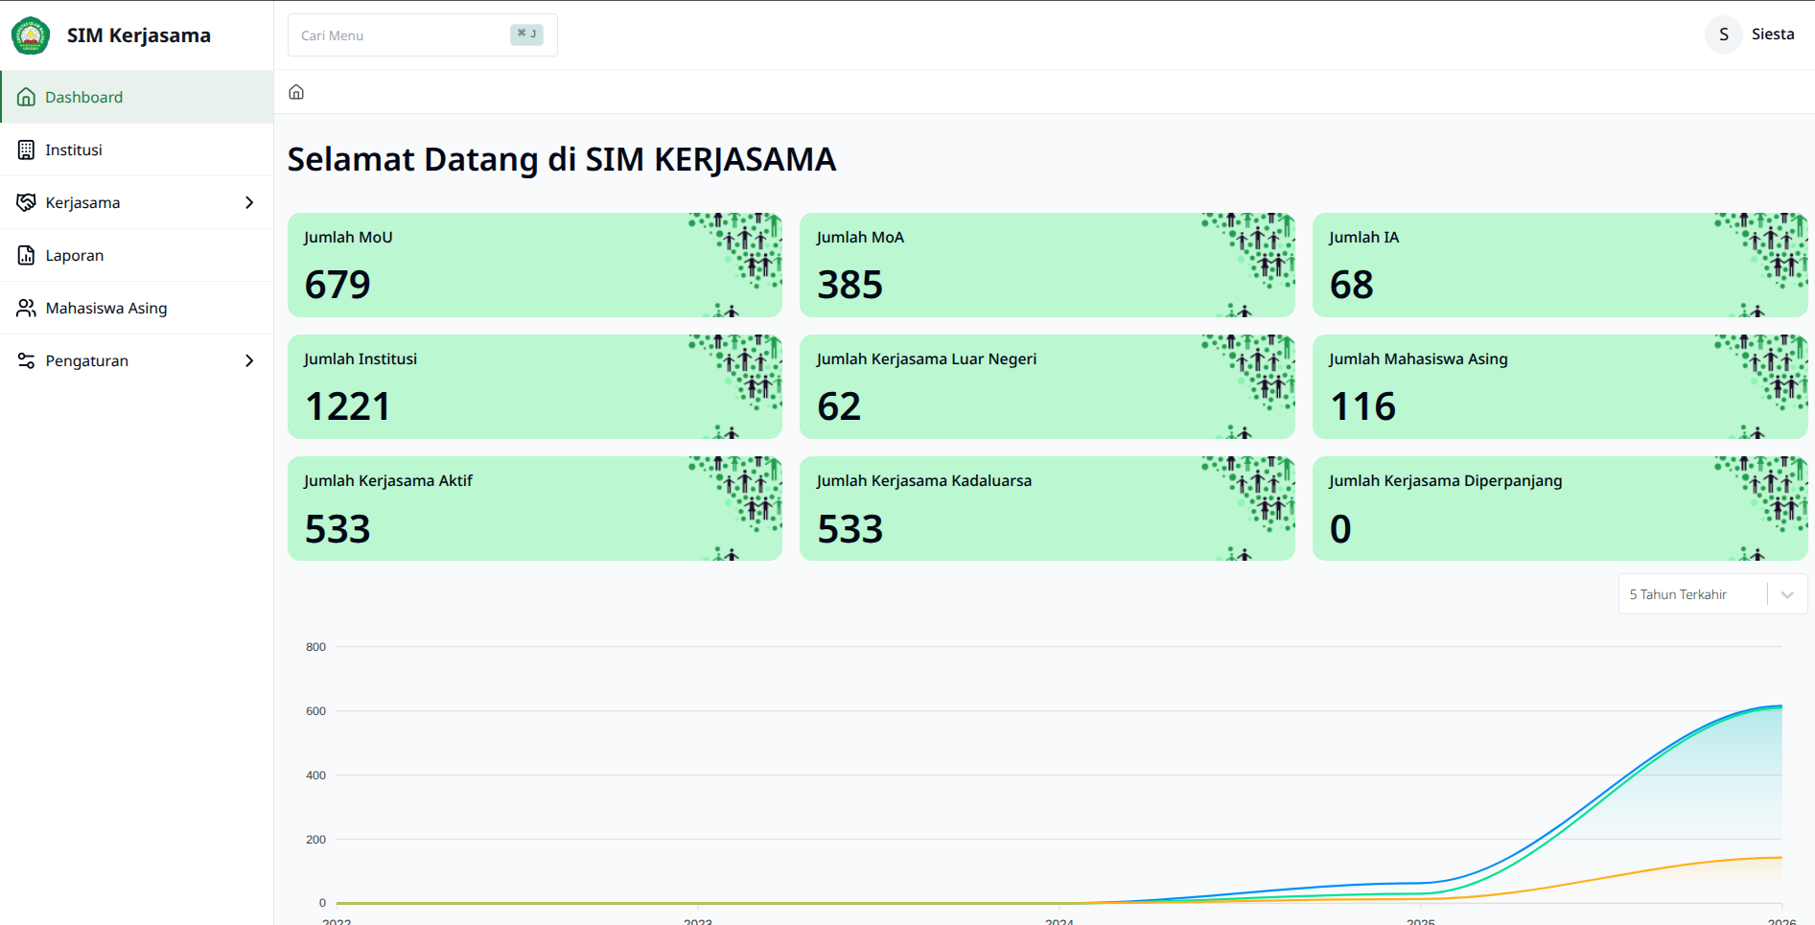Click the Dashboard home icon in sidebar
This screenshot has height=925, width=1815.
pos(27,97)
